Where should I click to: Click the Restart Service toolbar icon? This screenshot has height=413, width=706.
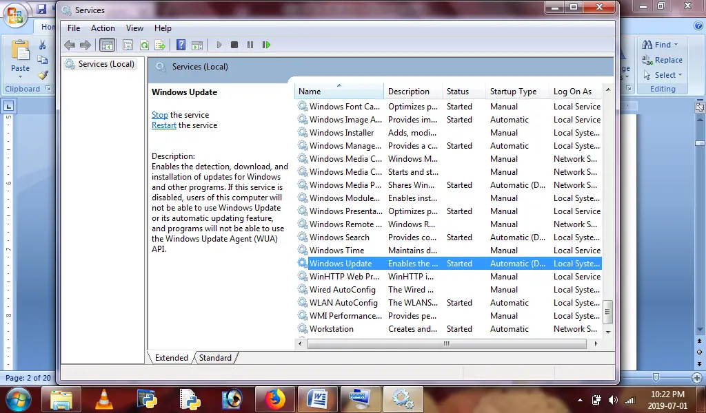266,45
